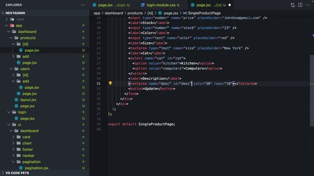Click symbol icon beside SinglePageProduct breadcrumb
This screenshot has height=176, width=314.
click(185, 13)
